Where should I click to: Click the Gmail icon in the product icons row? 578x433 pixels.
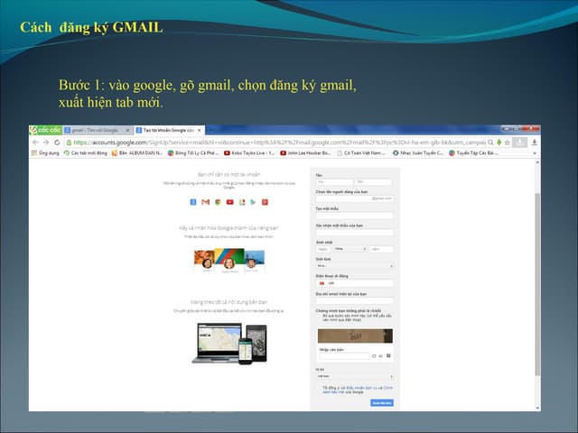tap(205, 201)
